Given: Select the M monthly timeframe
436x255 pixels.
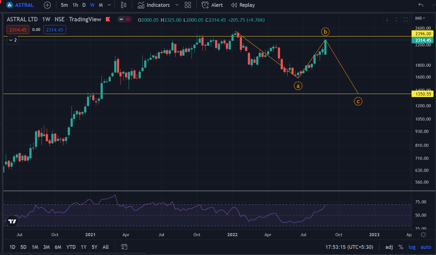Looking at the screenshot, I should click(x=101, y=5).
